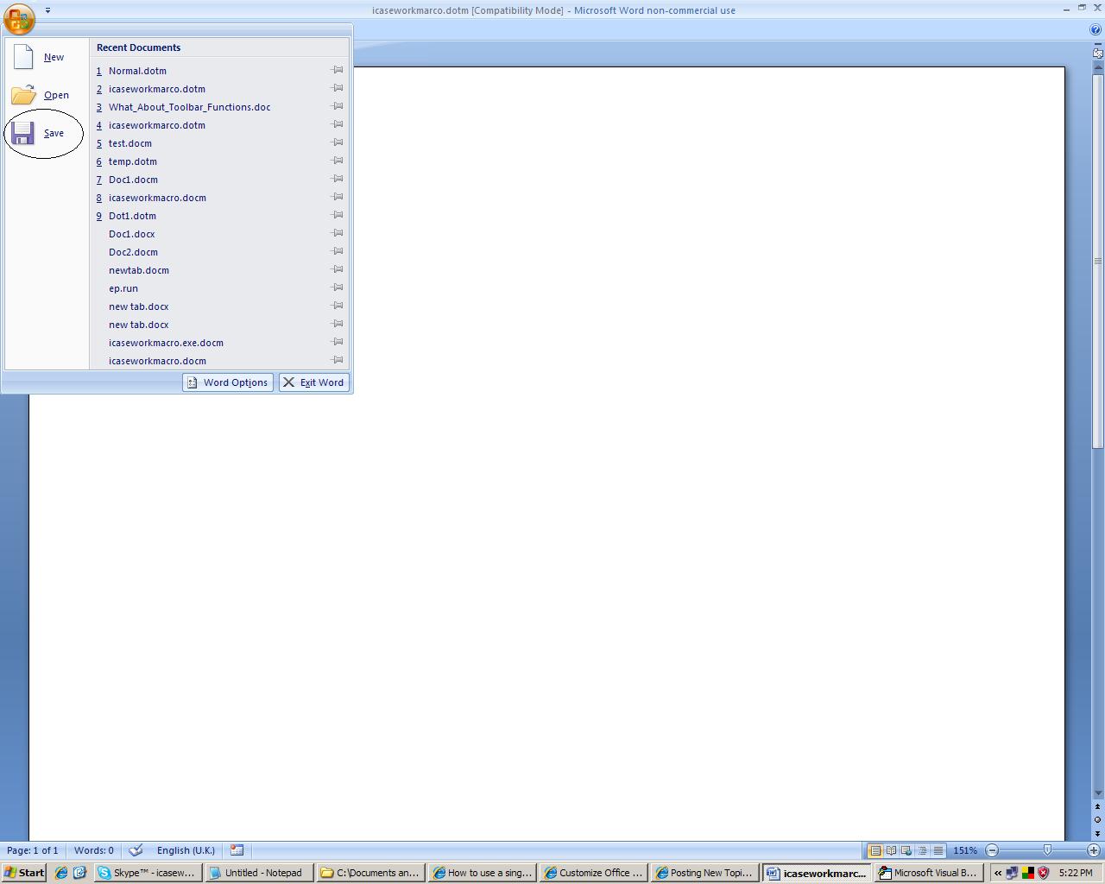Screen dimensions: 1105x884
Task: Switch to Print Layout view
Action: click(875, 850)
